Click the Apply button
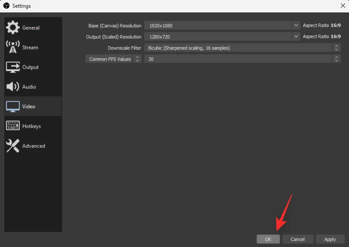 330,239
